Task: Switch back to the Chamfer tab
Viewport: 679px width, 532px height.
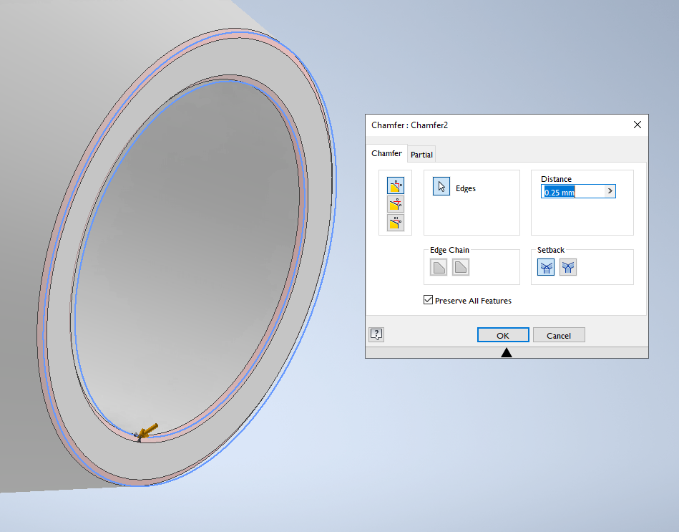Action: point(386,153)
